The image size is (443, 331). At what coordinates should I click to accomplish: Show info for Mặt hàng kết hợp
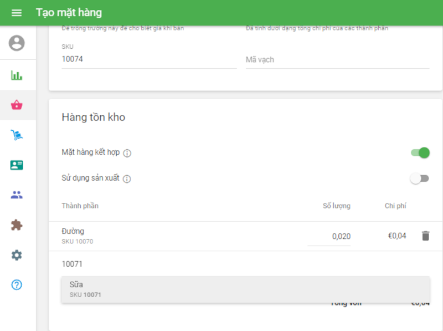click(127, 153)
